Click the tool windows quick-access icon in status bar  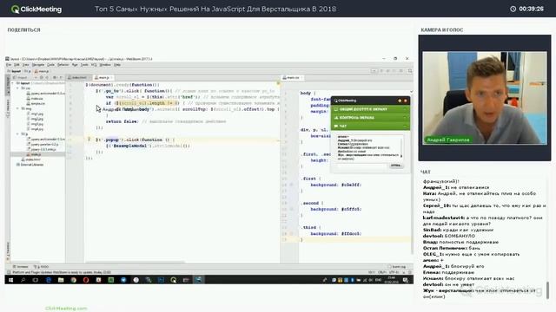pos(9,272)
